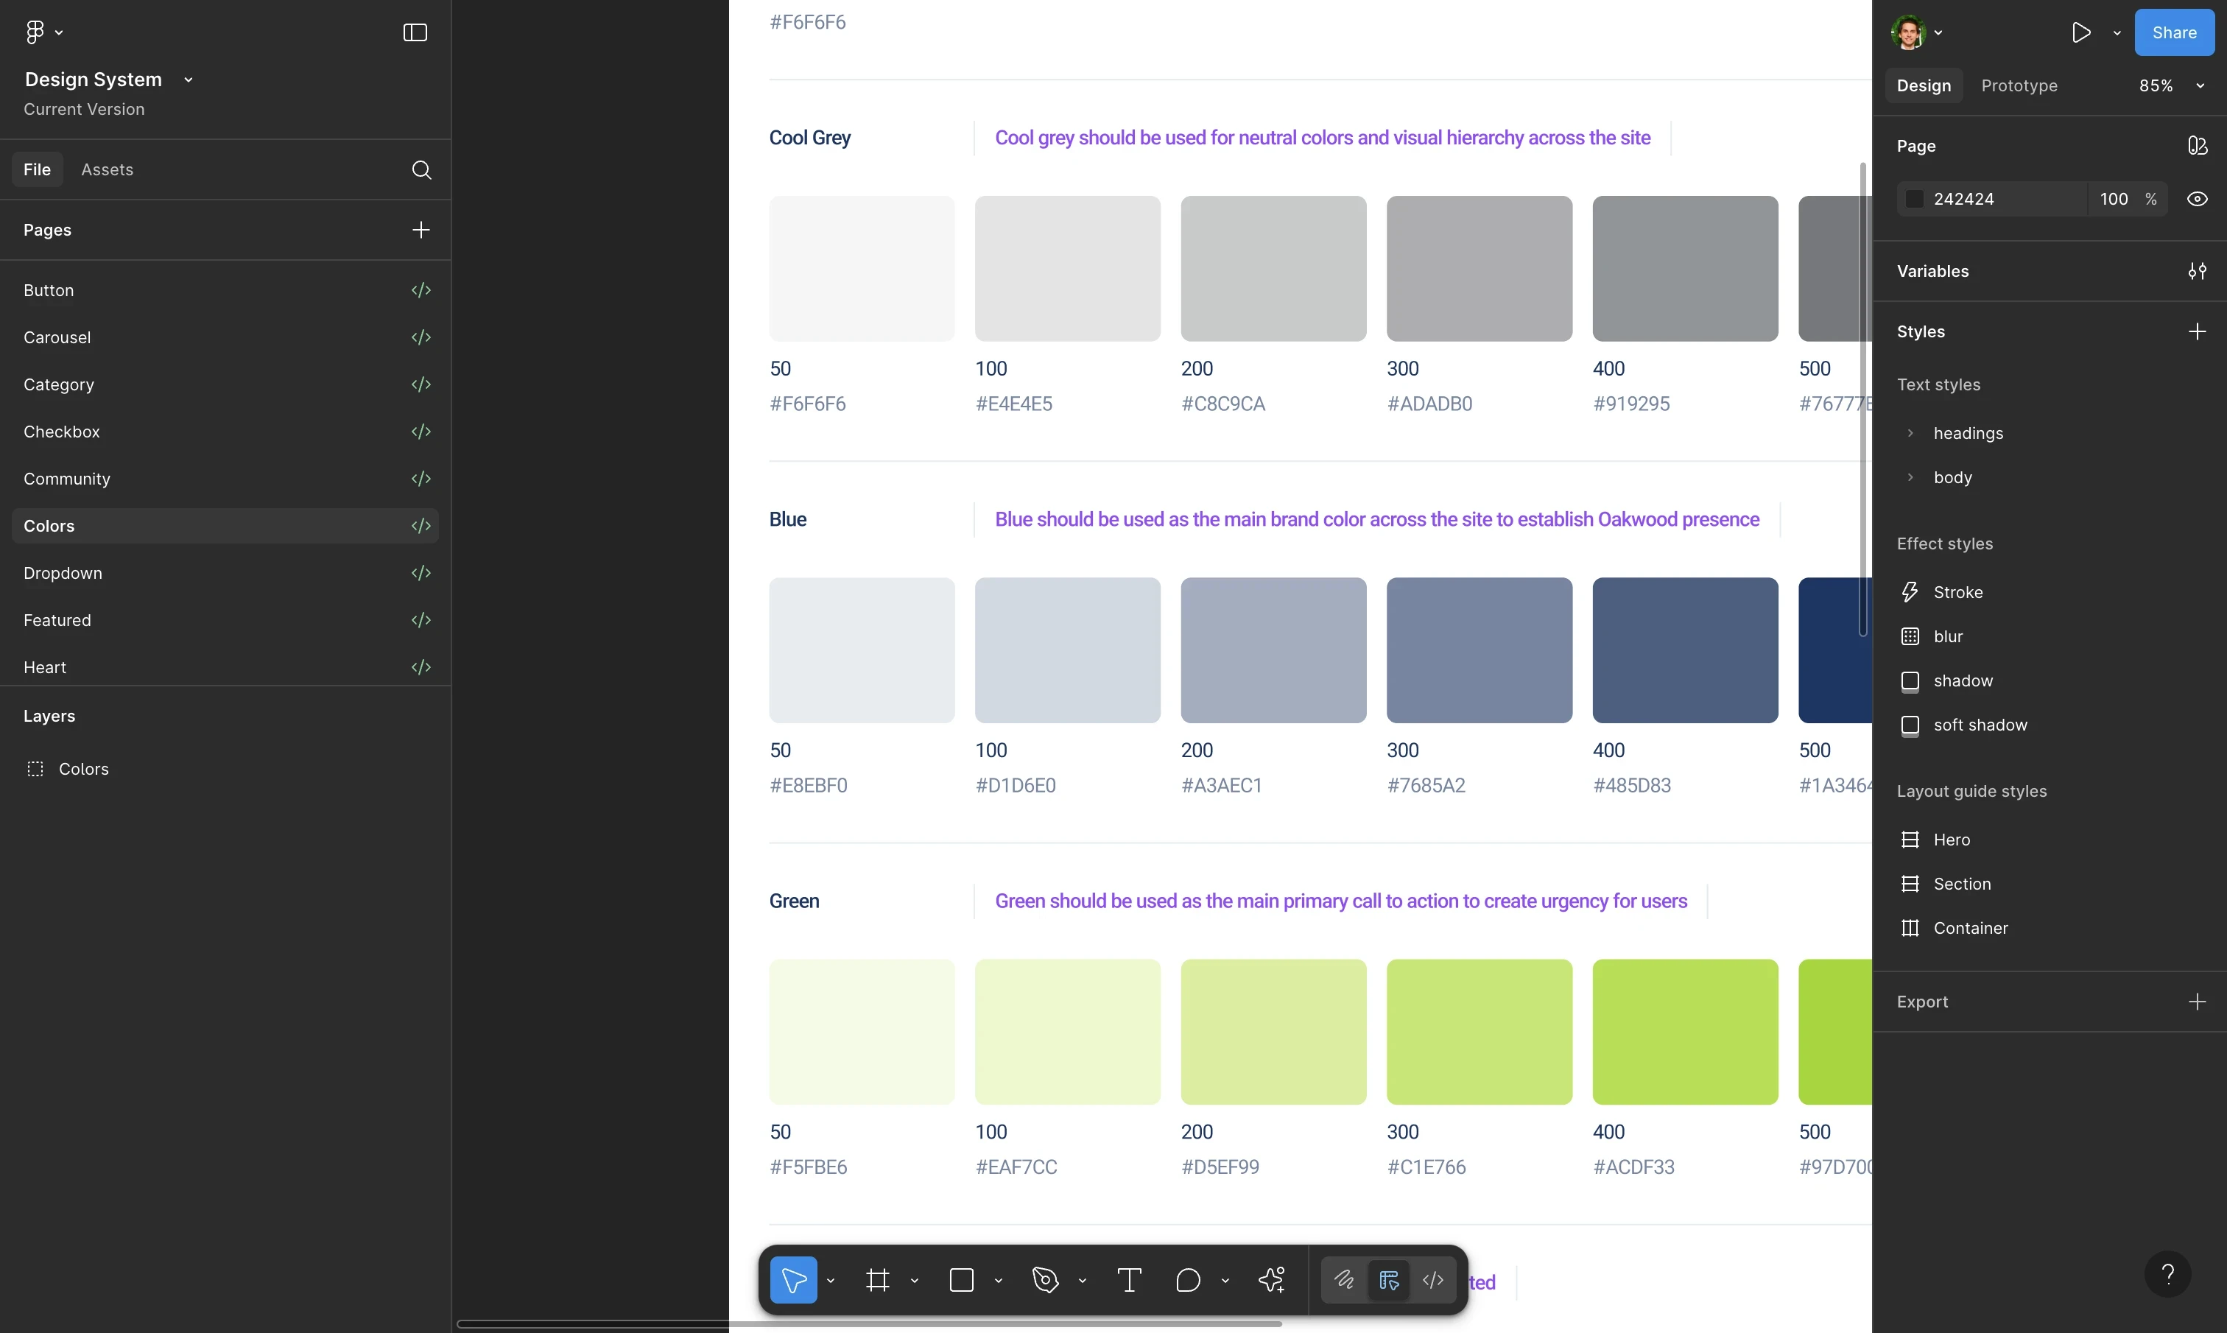
Task: Select the Comment tool
Action: pyautogui.click(x=1187, y=1280)
